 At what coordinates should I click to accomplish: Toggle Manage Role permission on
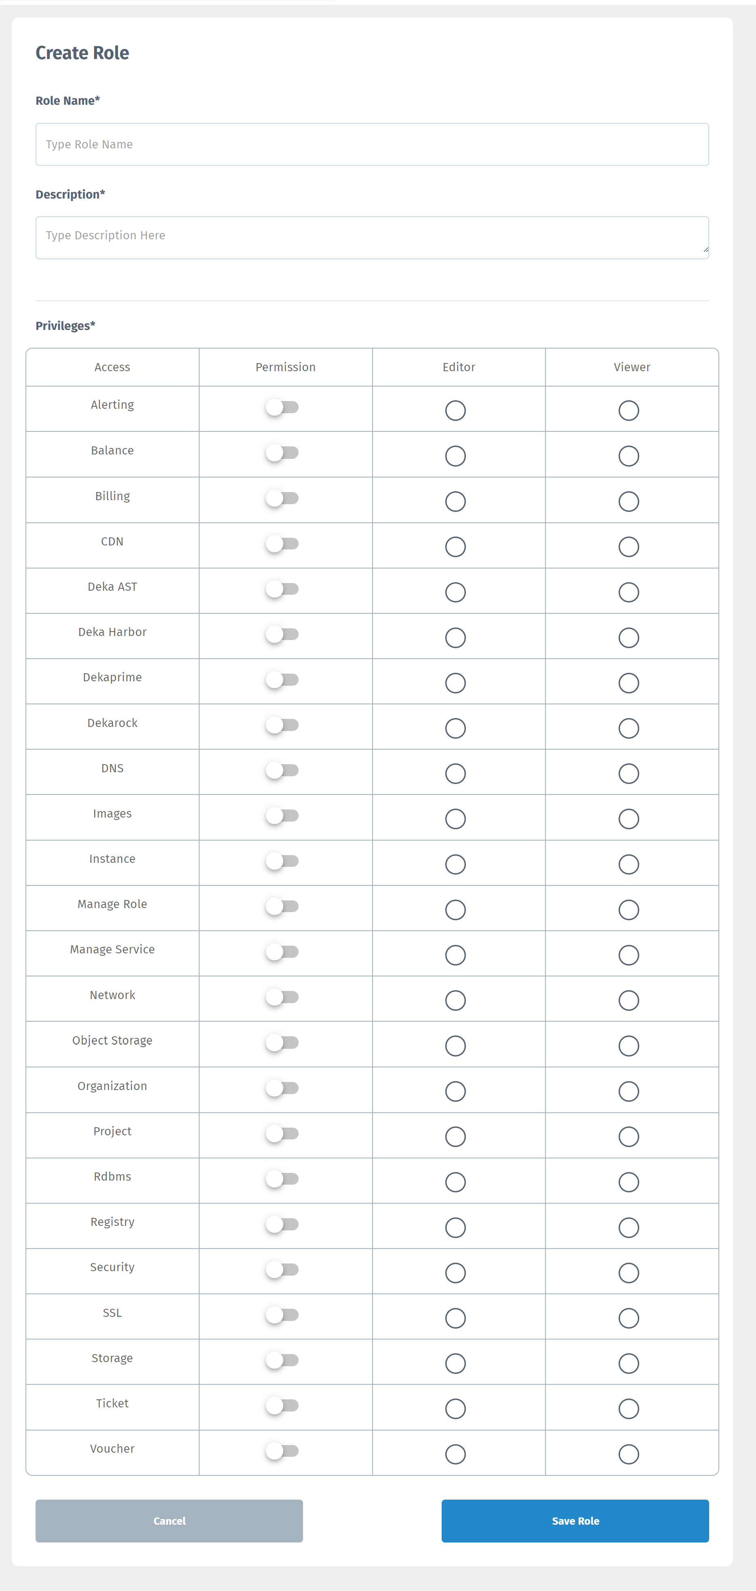[282, 906]
